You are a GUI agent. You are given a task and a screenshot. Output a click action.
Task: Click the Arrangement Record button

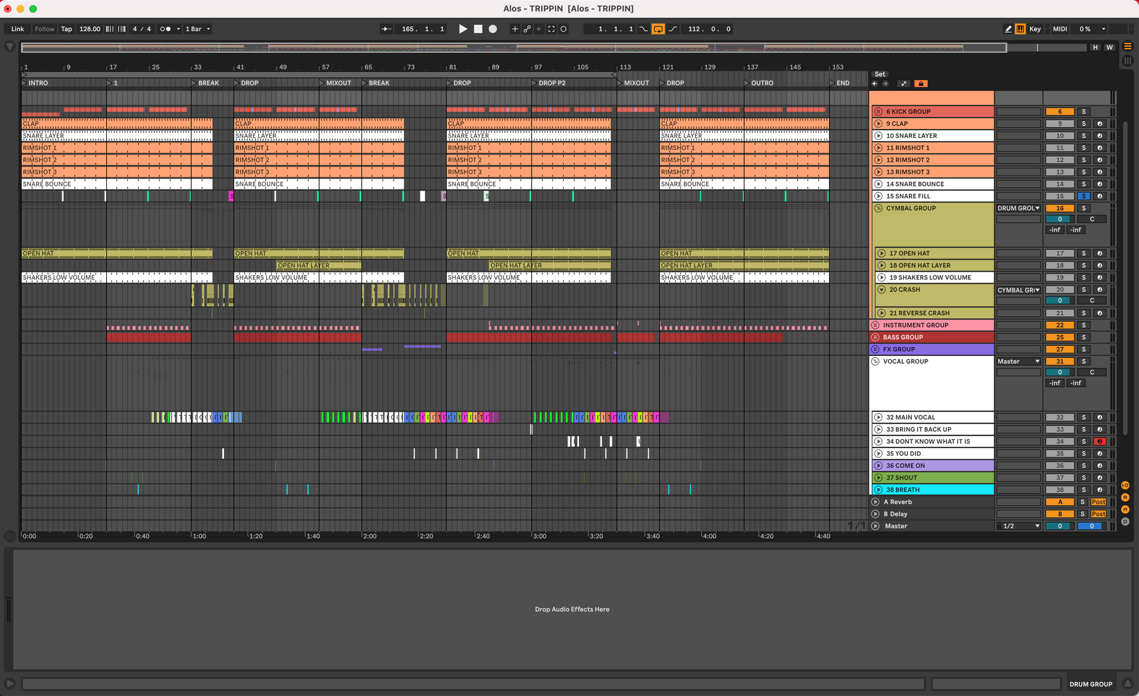pyautogui.click(x=493, y=29)
